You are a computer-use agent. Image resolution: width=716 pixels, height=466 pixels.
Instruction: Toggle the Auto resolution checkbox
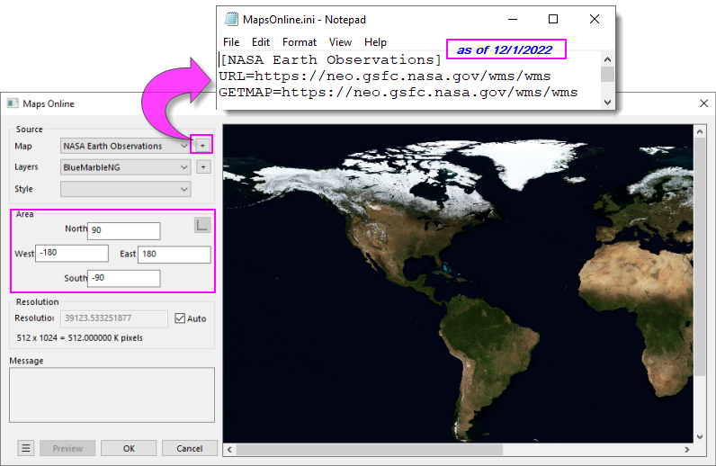(180, 318)
